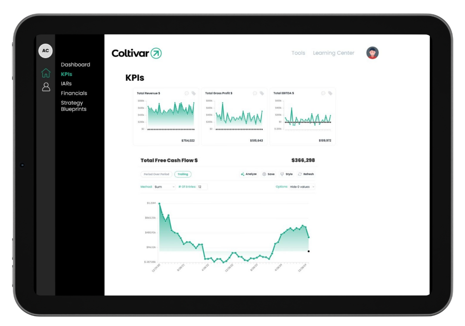Image resolution: width=465 pixels, height=326 pixels.
Task: Open the user avatar in header
Action: click(372, 53)
